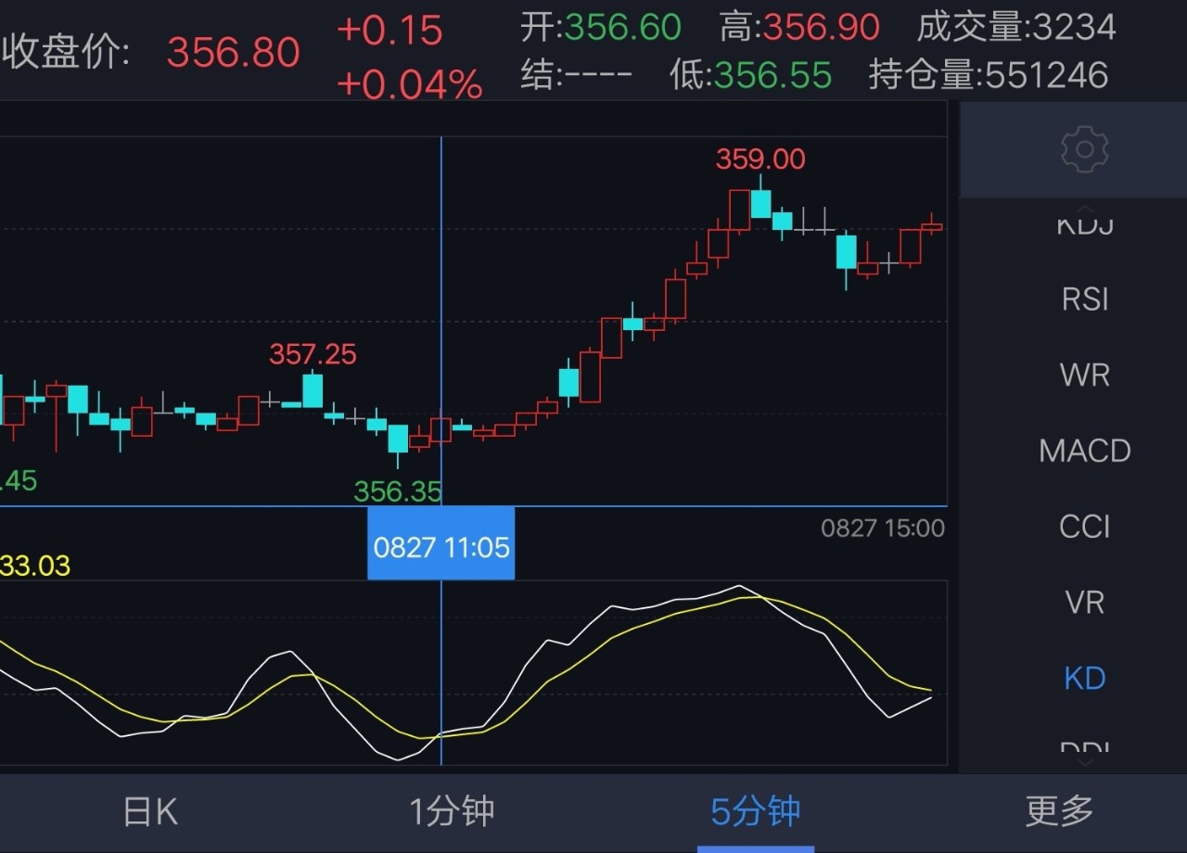The image size is (1187, 853).
Task: Select the WR indicator
Action: (x=1083, y=374)
